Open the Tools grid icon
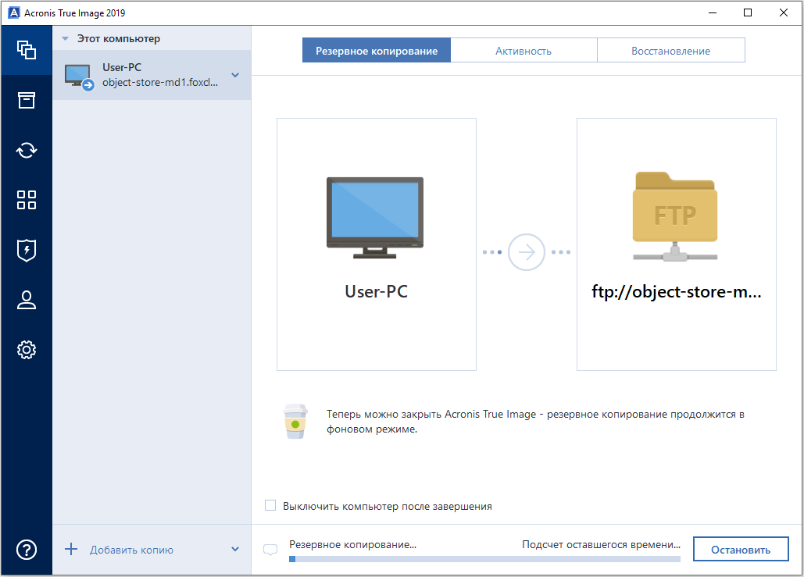Viewport: 804px width, 577px height. pos(26,200)
